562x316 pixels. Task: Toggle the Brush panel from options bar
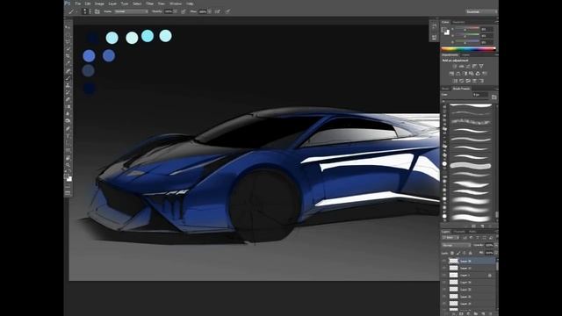(97, 11)
